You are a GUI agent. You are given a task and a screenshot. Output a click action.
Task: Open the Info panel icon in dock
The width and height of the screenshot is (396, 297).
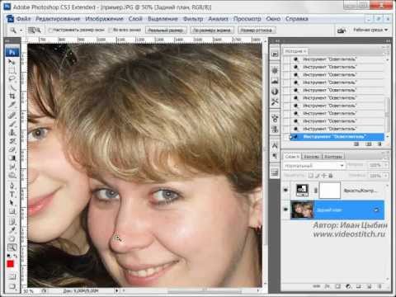click(x=275, y=92)
